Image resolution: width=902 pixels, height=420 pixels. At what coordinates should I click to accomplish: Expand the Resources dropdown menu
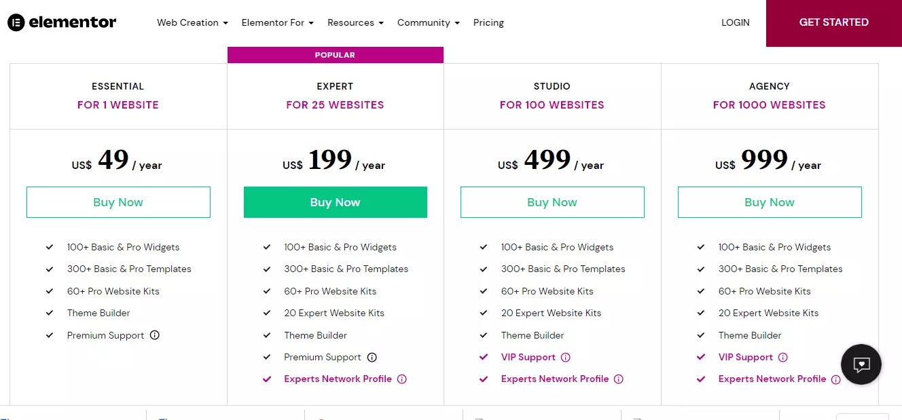pos(355,22)
